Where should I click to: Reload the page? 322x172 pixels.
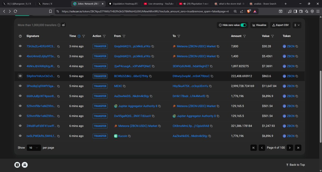click(x=16, y=12)
